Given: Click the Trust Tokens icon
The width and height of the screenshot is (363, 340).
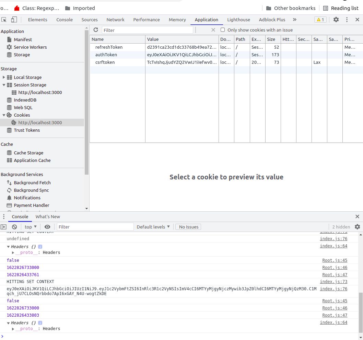Looking at the screenshot, I should (9, 130).
